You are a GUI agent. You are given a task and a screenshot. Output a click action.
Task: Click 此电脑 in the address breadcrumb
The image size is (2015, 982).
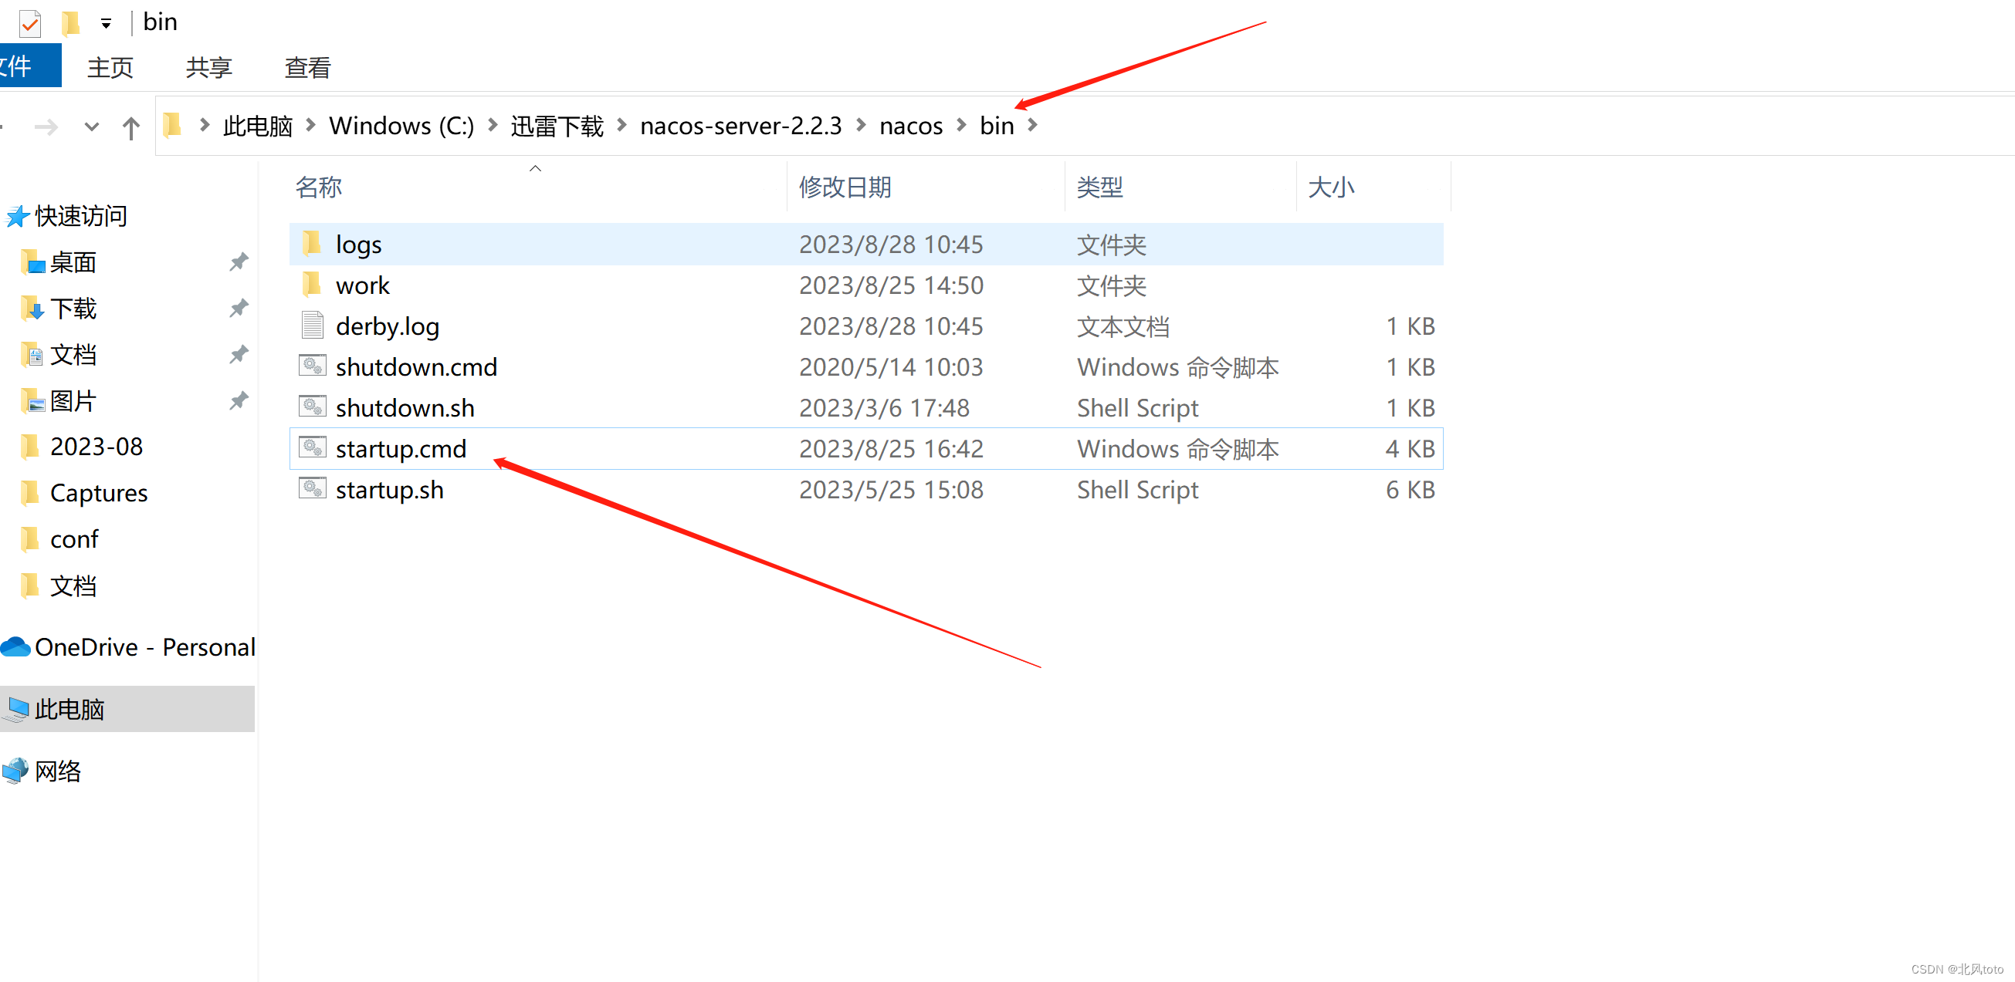pos(257,126)
